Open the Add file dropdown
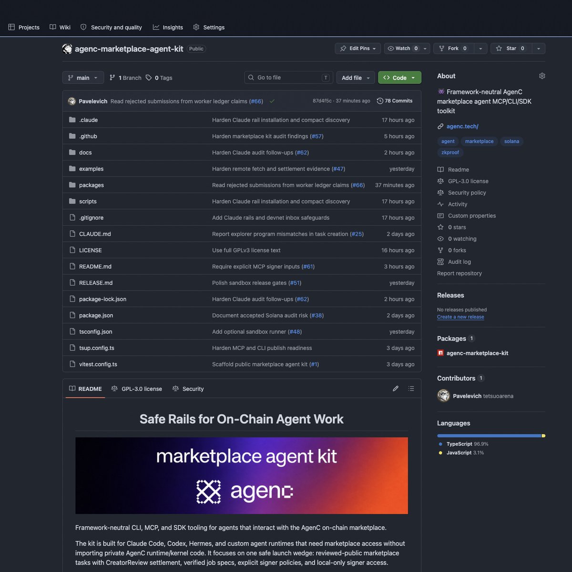The height and width of the screenshot is (572, 572). pos(356,78)
